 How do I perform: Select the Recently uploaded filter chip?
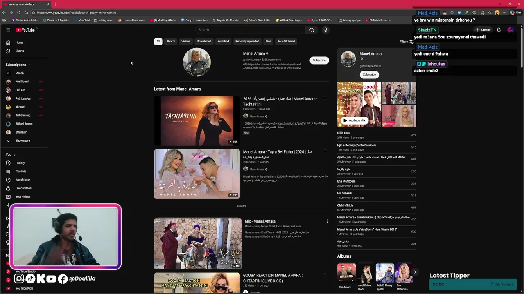(x=247, y=41)
